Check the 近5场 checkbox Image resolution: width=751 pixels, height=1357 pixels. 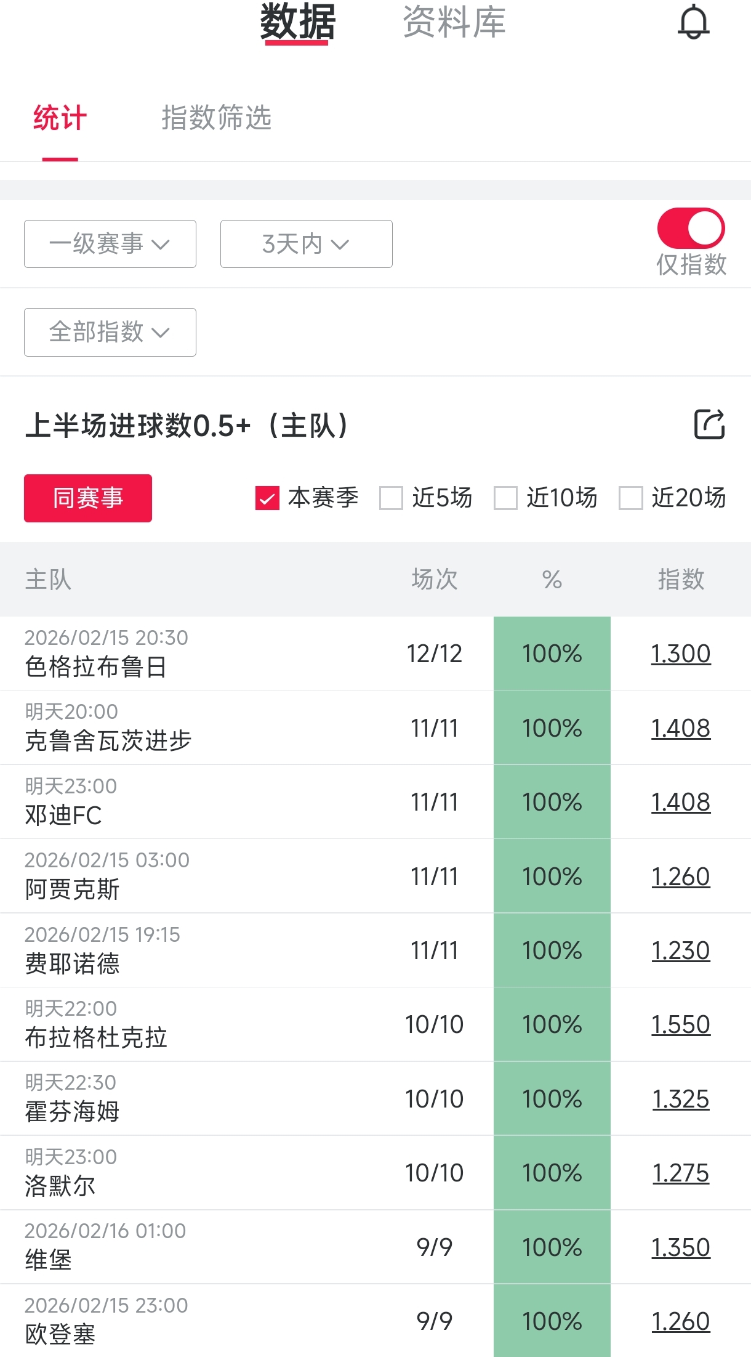391,498
